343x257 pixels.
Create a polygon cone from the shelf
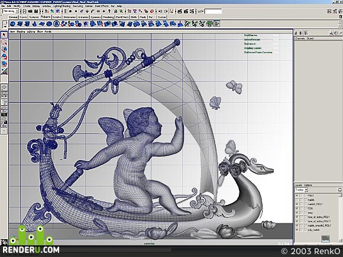(34, 24)
